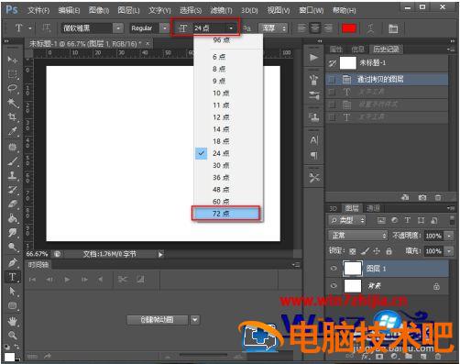
Task: Select the Clone Stamp tool
Action: pyautogui.click(x=12, y=176)
